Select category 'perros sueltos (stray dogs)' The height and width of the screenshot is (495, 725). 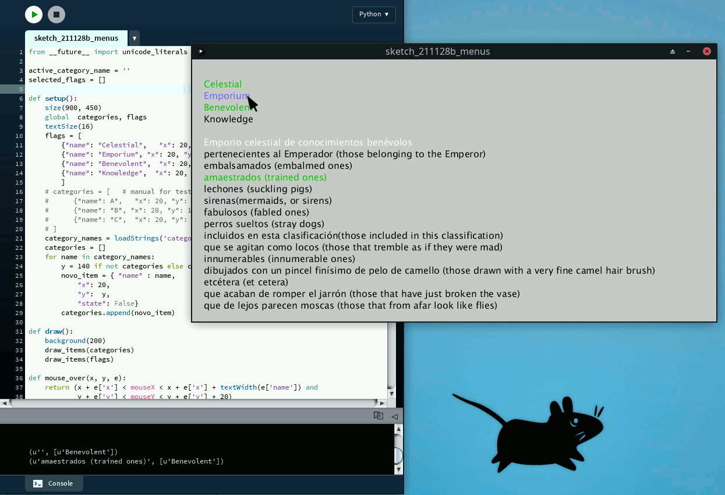[264, 224]
